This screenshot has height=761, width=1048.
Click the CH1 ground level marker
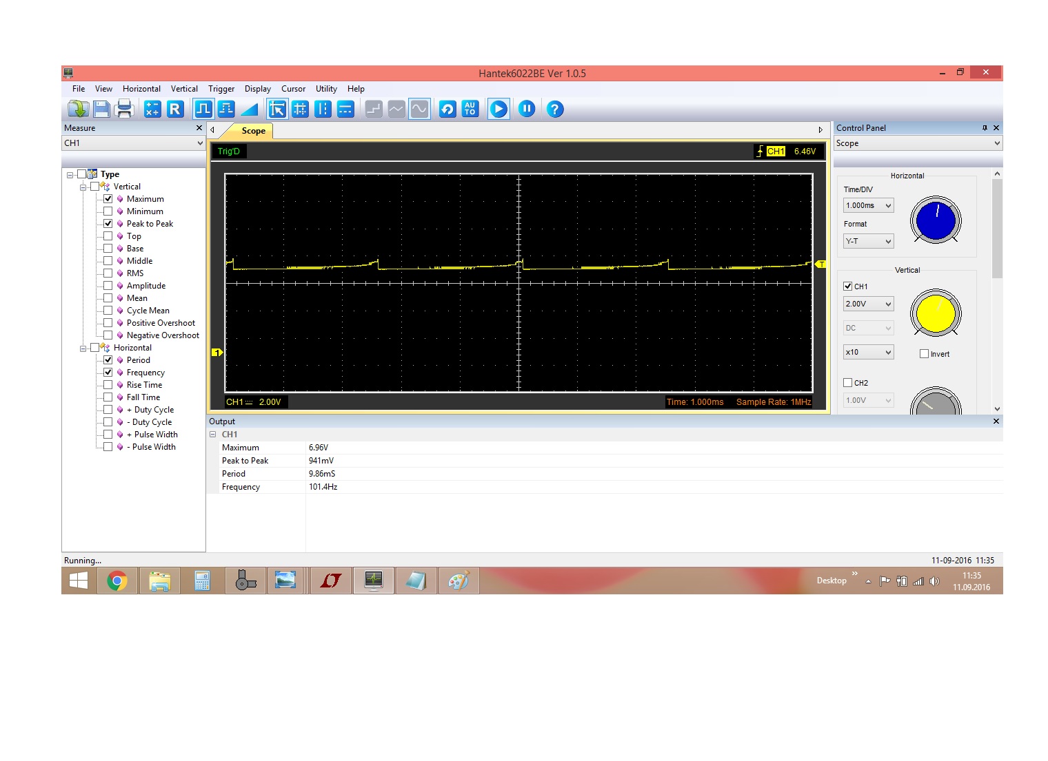pyautogui.click(x=216, y=353)
